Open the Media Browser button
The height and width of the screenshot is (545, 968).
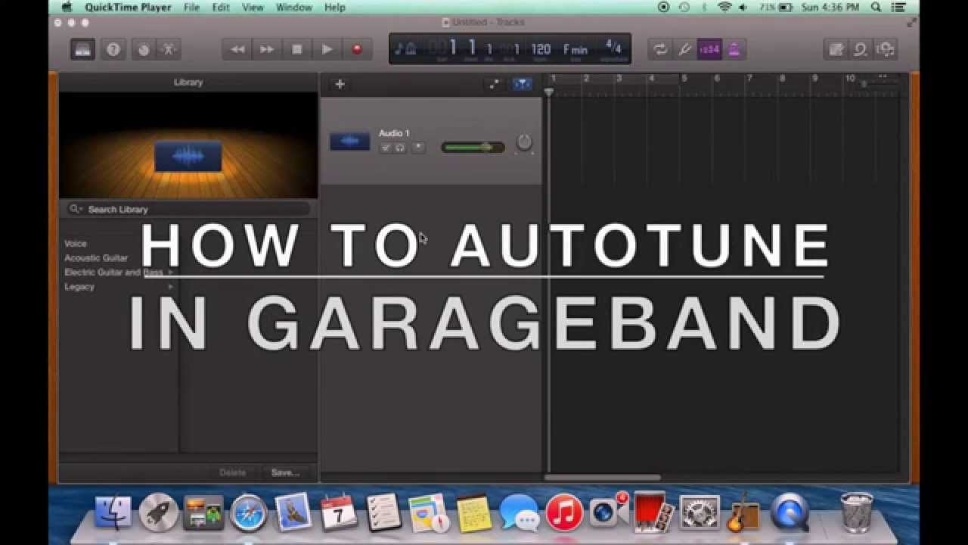(886, 50)
